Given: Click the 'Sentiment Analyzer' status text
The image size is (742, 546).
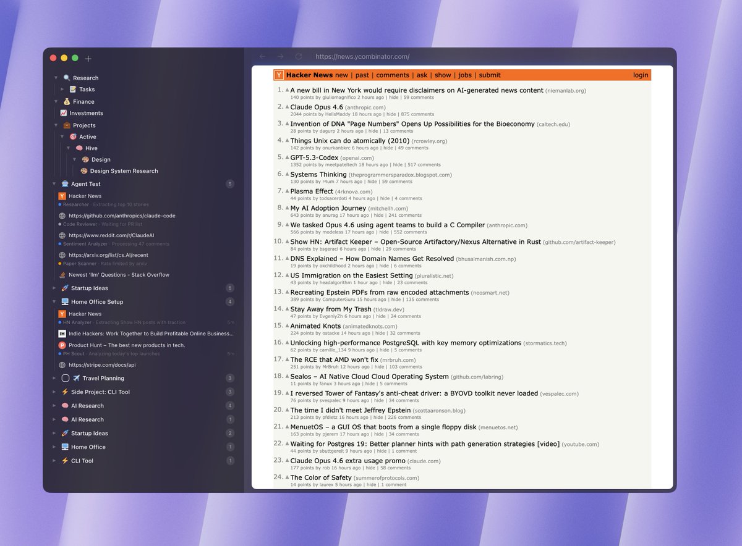Looking at the screenshot, I should tap(85, 244).
